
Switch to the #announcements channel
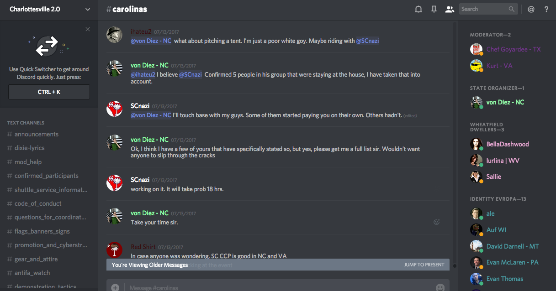pyautogui.click(x=37, y=134)
